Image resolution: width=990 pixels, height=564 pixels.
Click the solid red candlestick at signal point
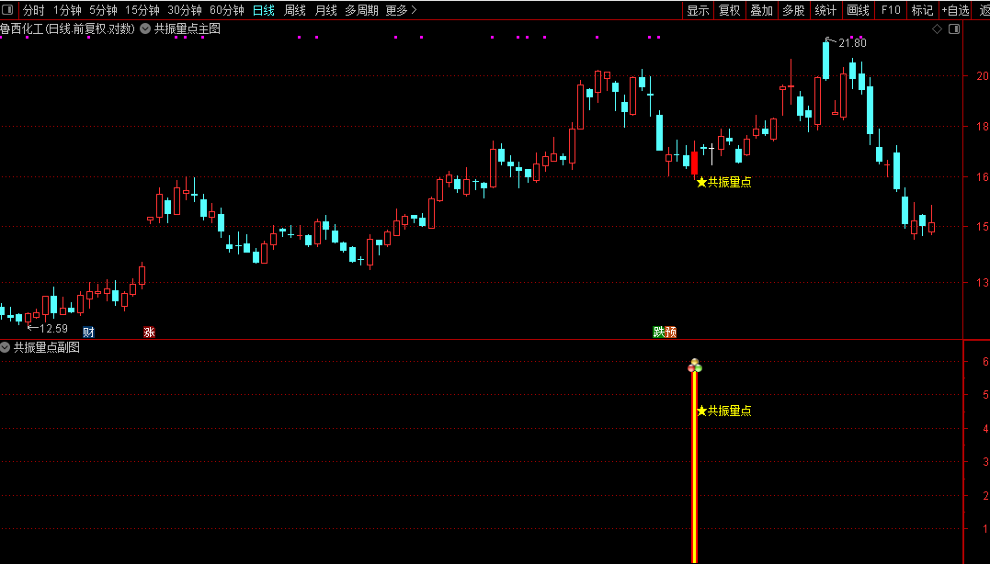point(695,163)
